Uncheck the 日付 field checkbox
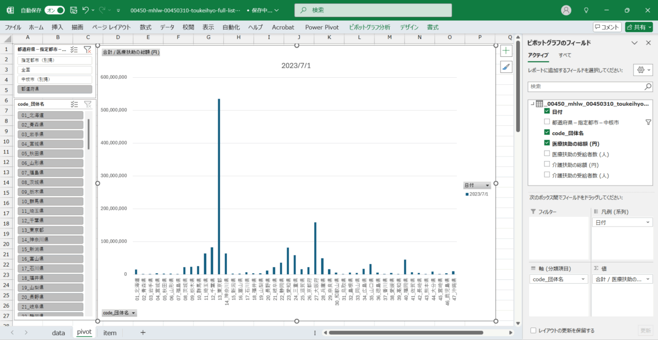This screenshot has height=340, width=658. coord(547,112)
